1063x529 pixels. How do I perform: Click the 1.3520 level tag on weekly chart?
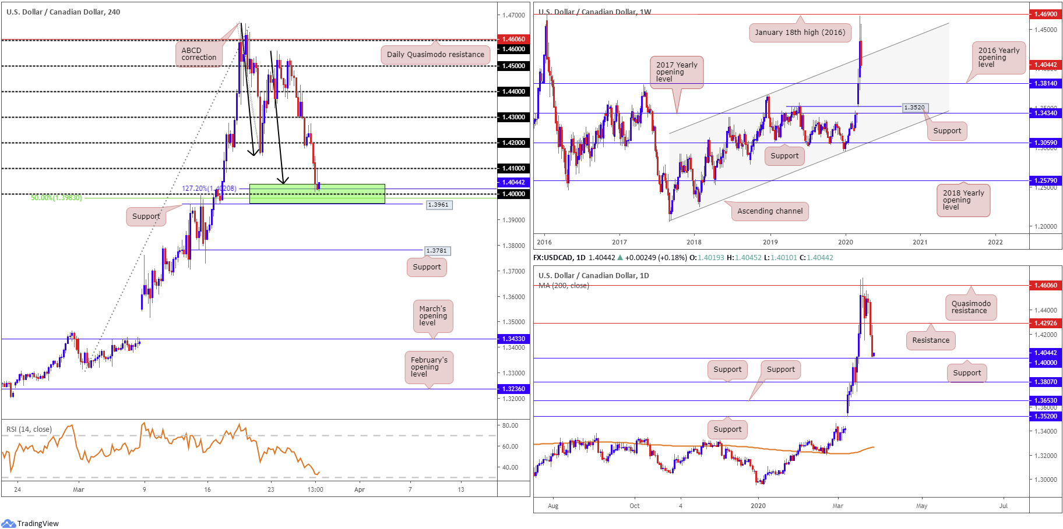tap(914, 108)
